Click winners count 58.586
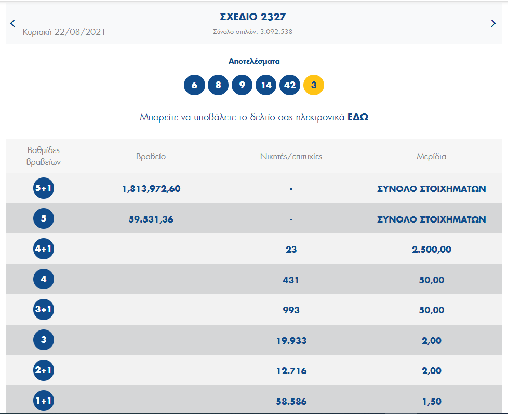Screen dimensions: 508x414 291,402
